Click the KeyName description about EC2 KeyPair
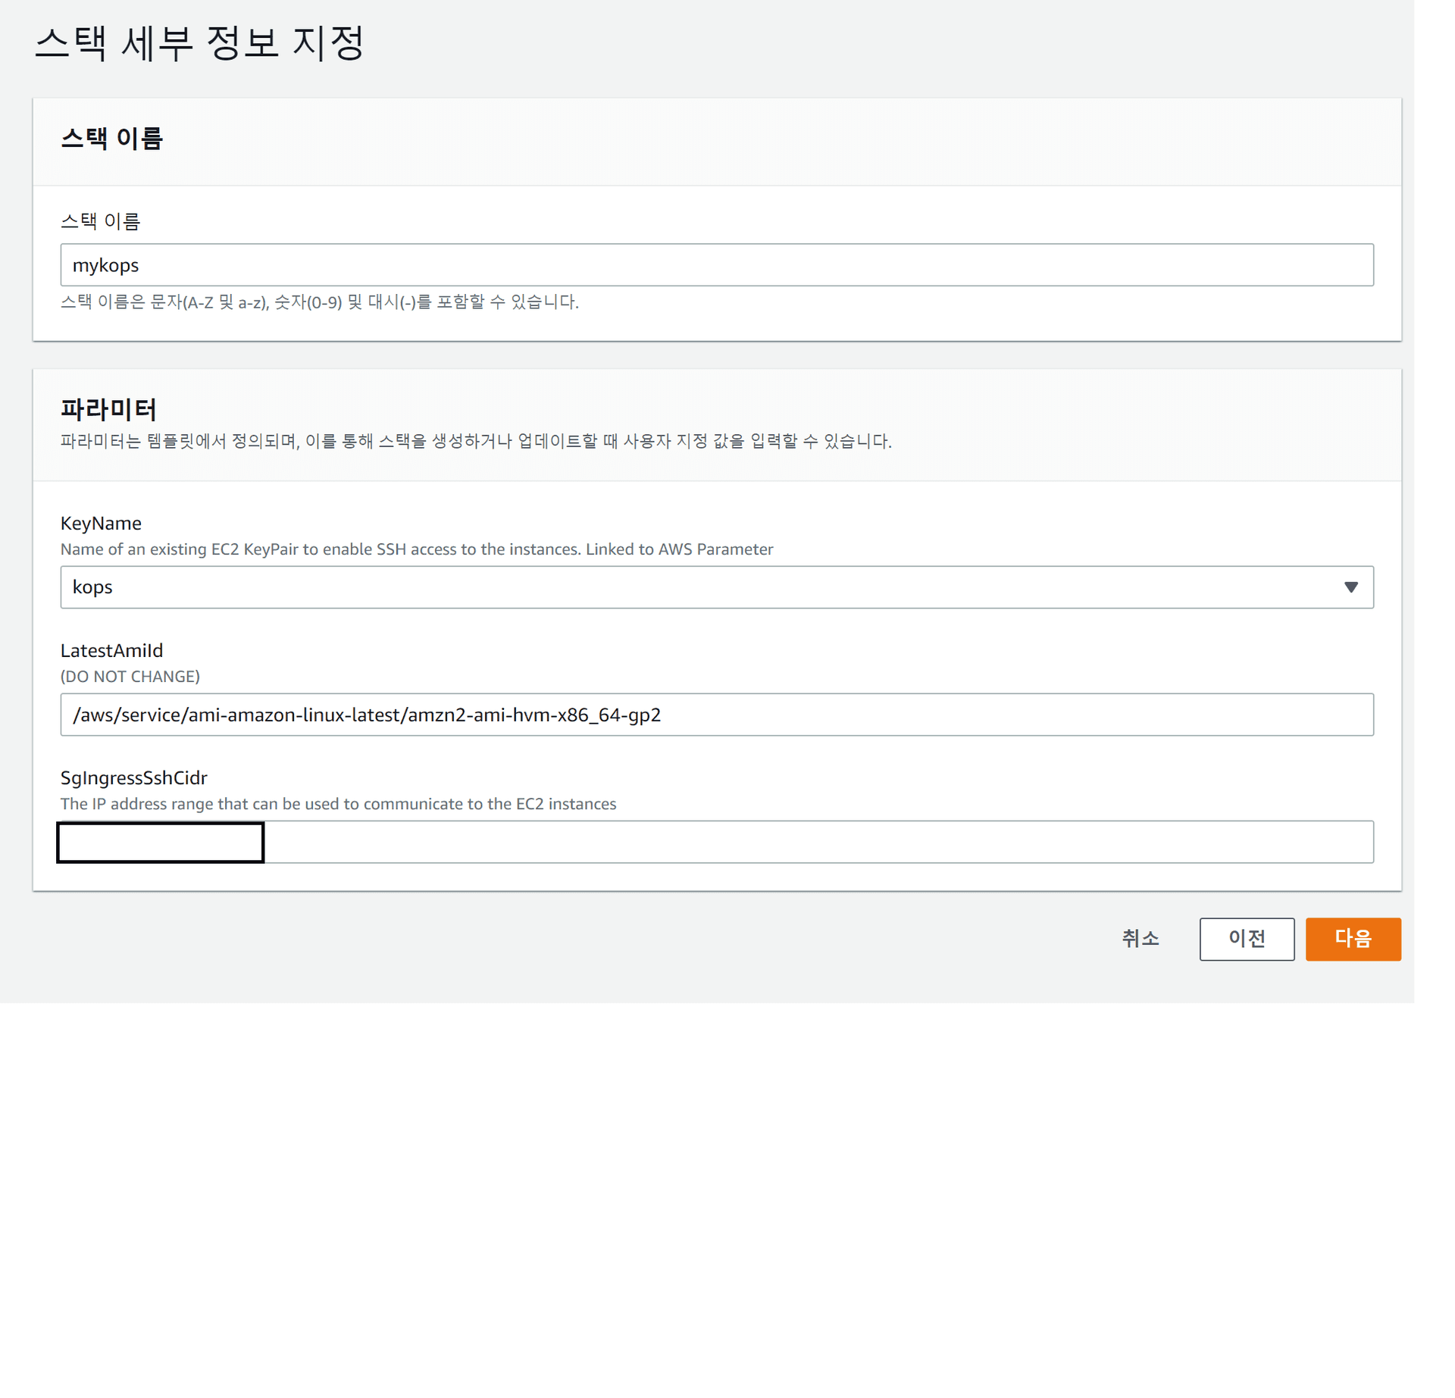The width and height of the screenshot is (1455, 1398). pyautogui.click(x=417, y=549)
